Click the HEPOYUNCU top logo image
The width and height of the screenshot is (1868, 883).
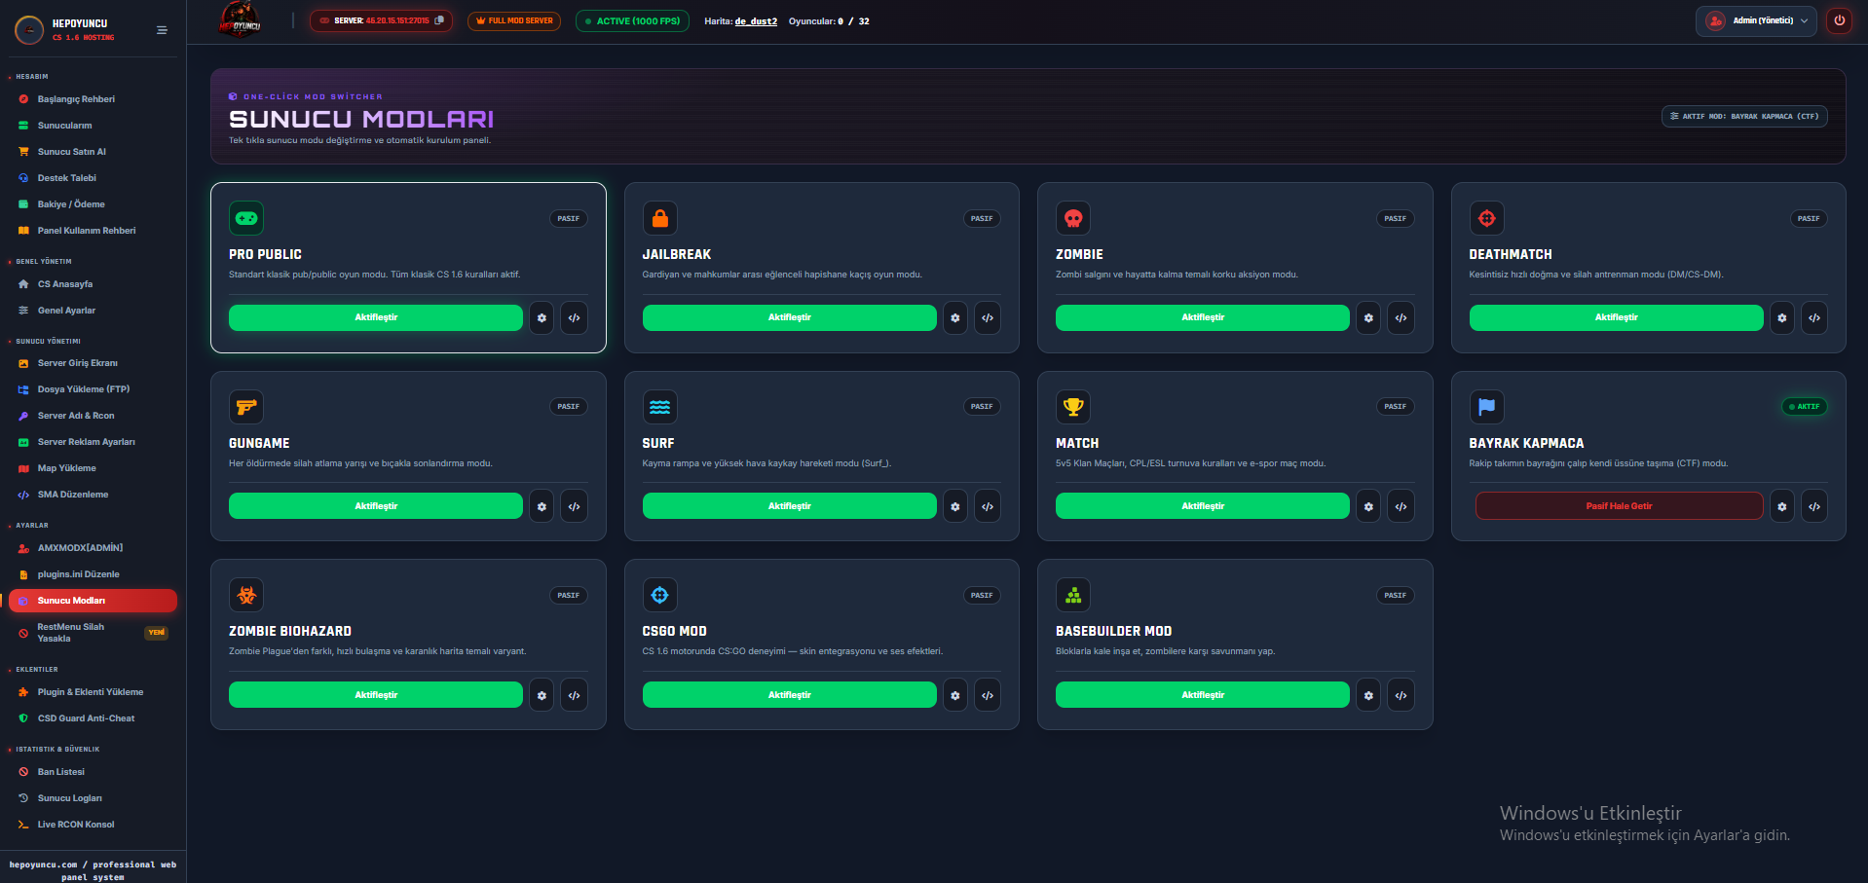[240, 19]
